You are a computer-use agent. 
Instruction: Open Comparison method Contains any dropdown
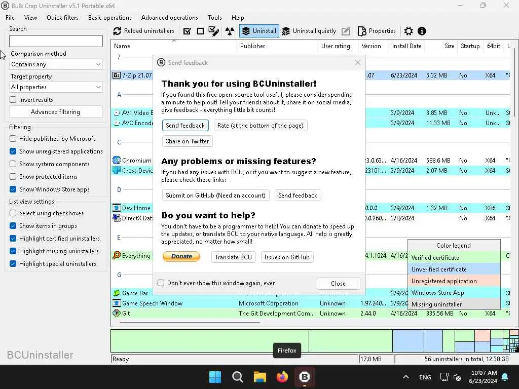56,64
